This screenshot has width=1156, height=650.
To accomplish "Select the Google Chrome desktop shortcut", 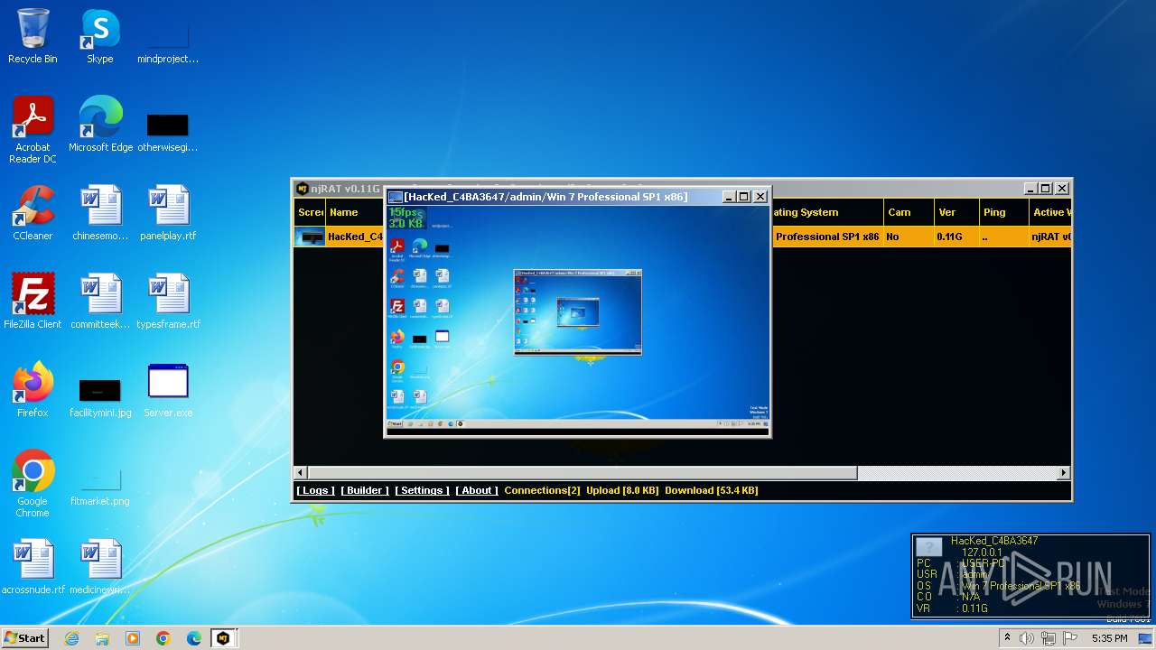I will (33, 484).
